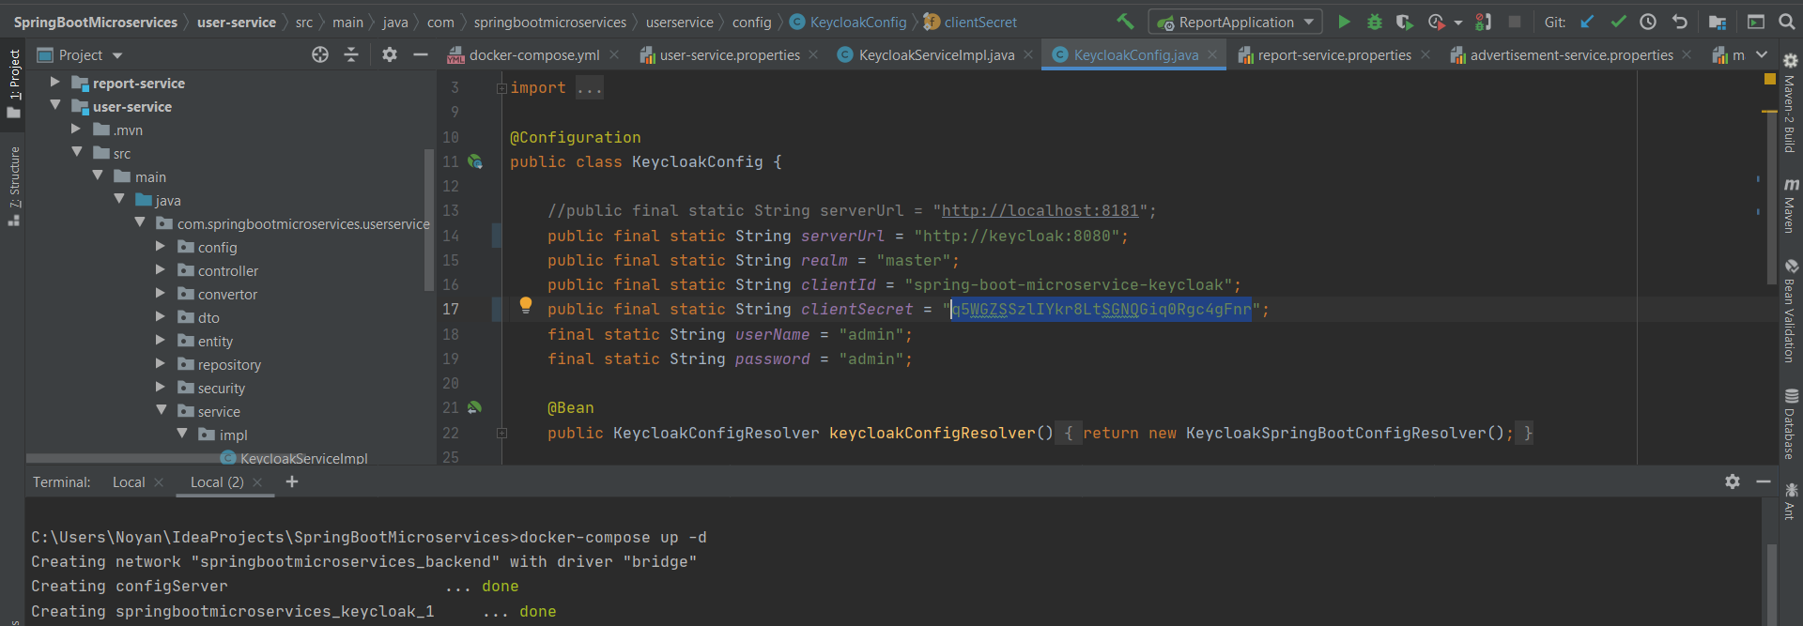The image size is (1803, 626).
Task: Switch to KeycloakServiceImpl.java tab
Action: point(936,55)
